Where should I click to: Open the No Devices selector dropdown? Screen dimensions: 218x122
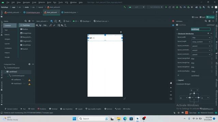(x=155, y=7)
